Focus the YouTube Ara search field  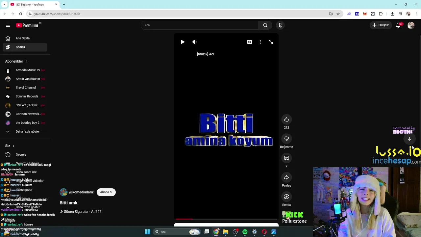(200, 25)
